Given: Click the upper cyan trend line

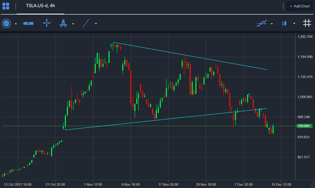Looking at the screenshot, I should [x=192, y=56].
